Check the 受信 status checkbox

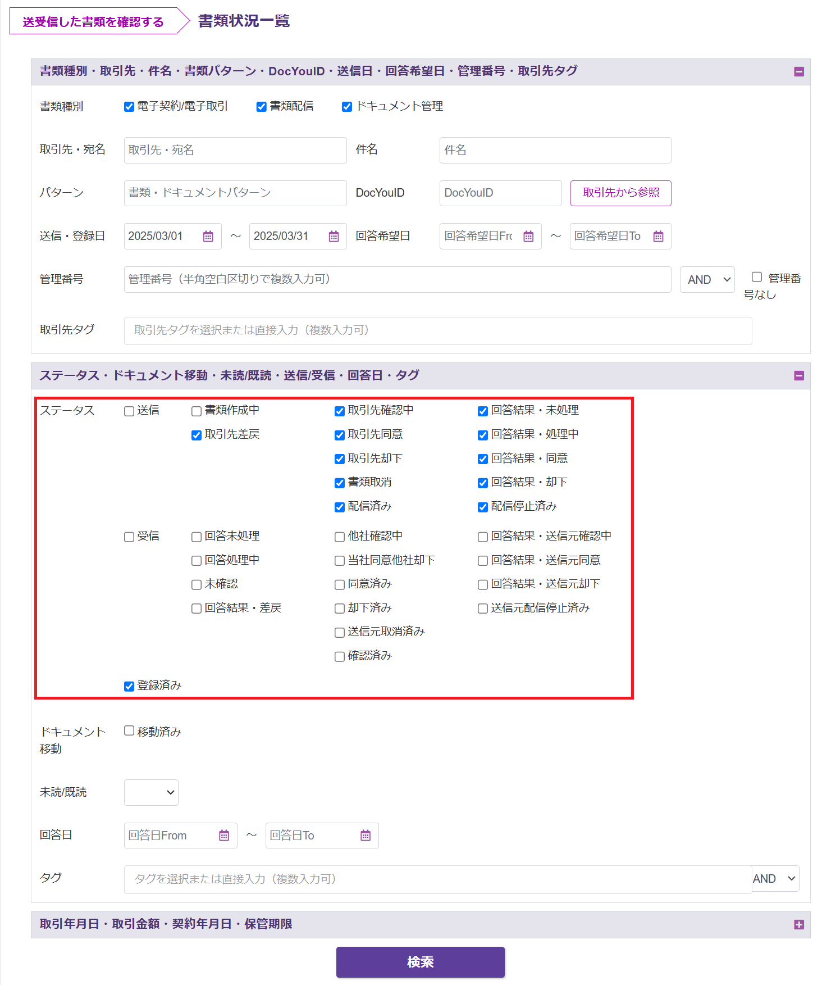(x=129, y=537)
